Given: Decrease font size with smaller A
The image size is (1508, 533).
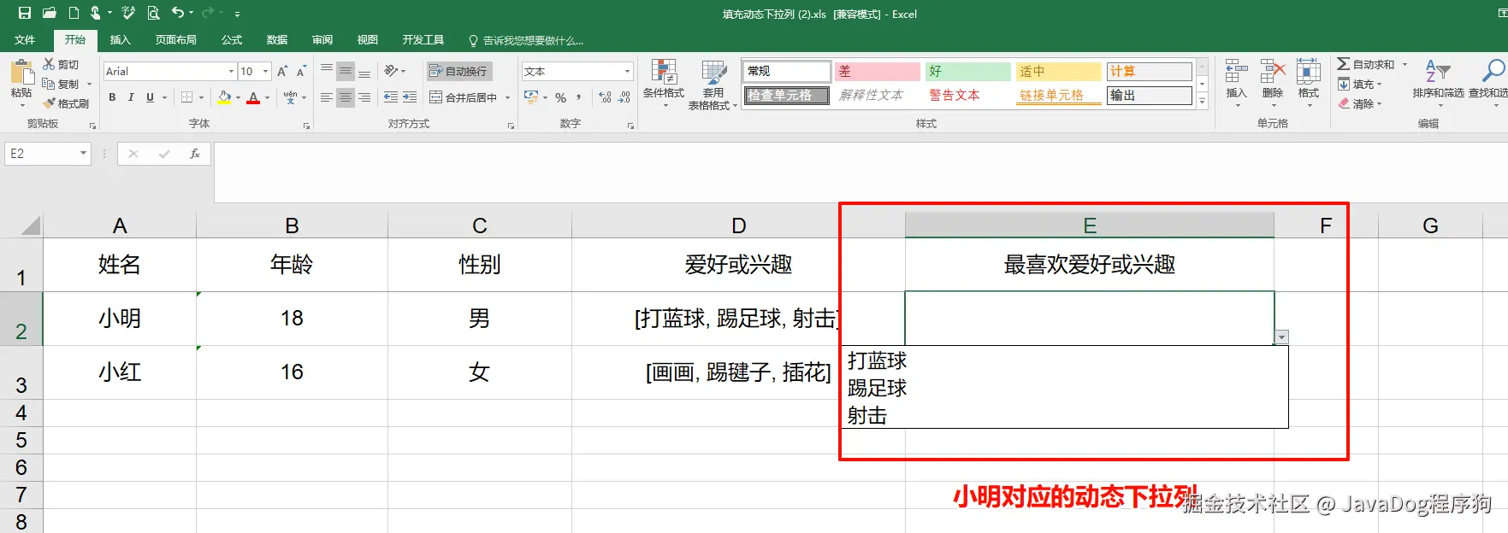Looking at the screenshot, I should [x=301, y=72].
